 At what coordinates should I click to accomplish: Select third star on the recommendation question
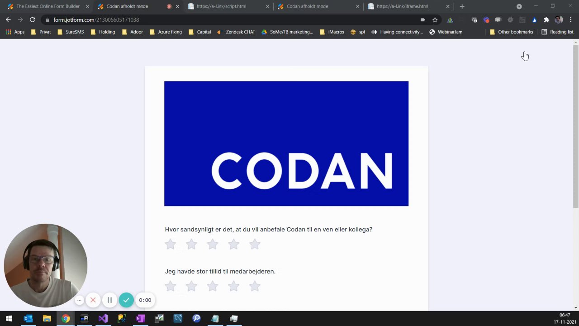tap(213, 244)
